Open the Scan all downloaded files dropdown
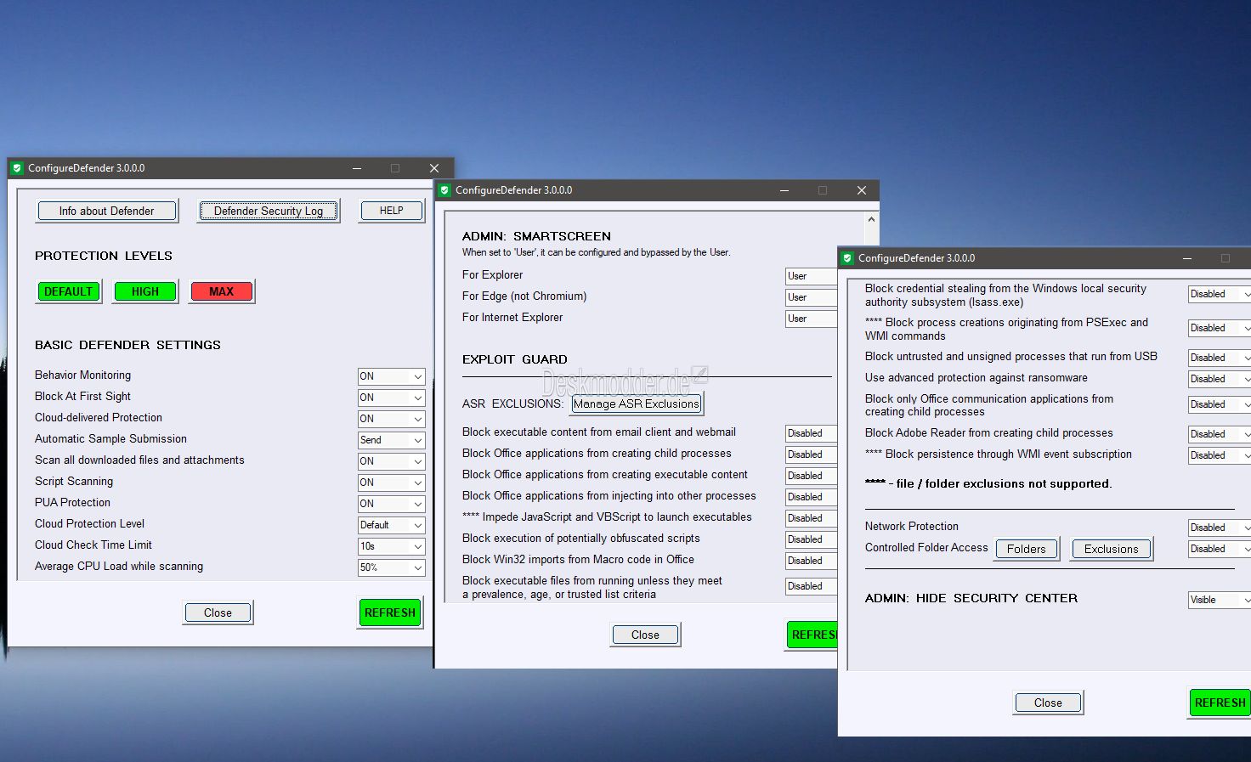Image resolution: width=1251 pixels, height=762 pixels. pyautogui.click(x=391, y=461)
